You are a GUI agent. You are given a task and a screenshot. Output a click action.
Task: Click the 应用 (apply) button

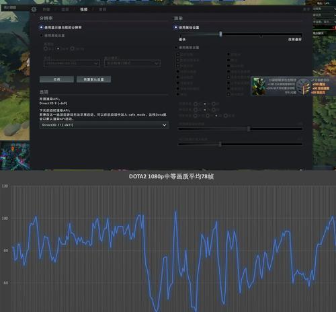click(56, 79)
